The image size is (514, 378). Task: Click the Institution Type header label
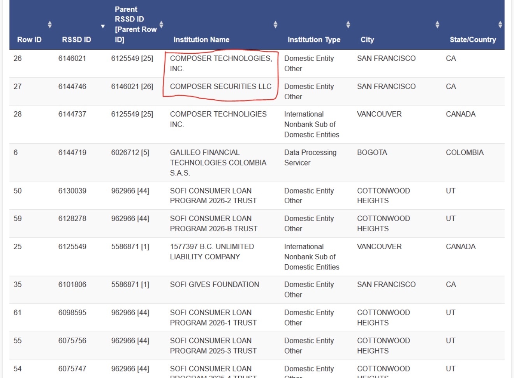(x=314, y=40)
